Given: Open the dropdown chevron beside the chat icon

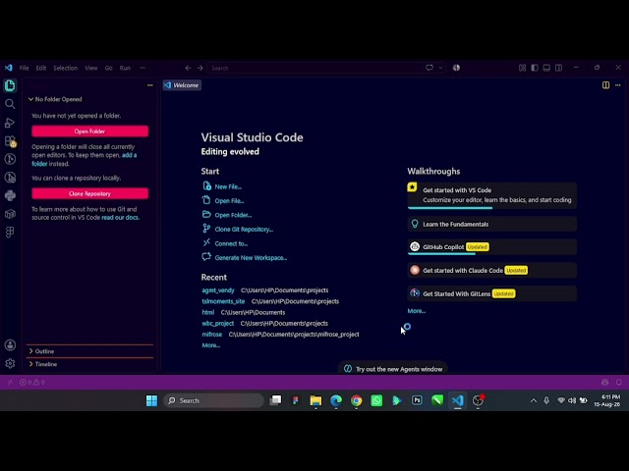Looking at the screenshot, I should (440, 68).
